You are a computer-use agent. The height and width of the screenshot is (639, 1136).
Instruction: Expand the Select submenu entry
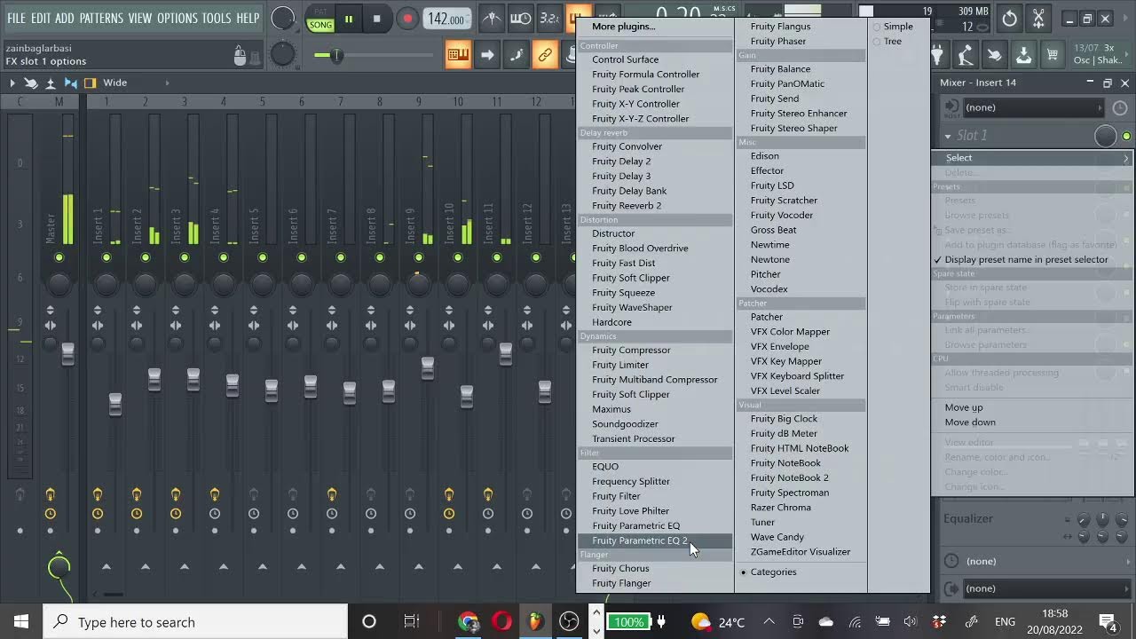(x=1032, y=158)
